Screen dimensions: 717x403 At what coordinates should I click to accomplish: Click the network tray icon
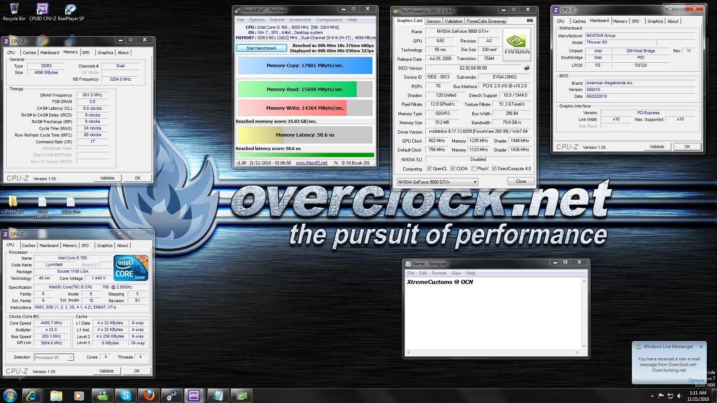click(x=670, y=396)
